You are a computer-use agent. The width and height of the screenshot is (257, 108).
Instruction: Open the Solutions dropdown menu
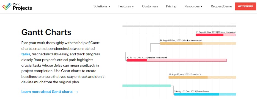(102, 6)
